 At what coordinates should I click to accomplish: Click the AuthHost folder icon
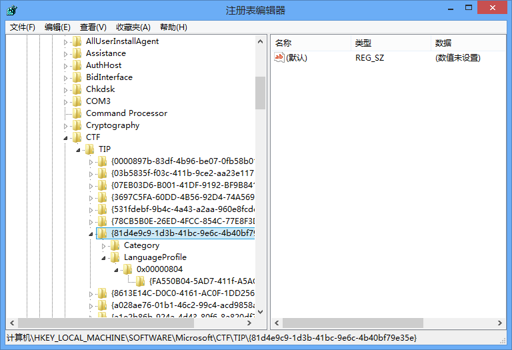[x=77, y=65]
